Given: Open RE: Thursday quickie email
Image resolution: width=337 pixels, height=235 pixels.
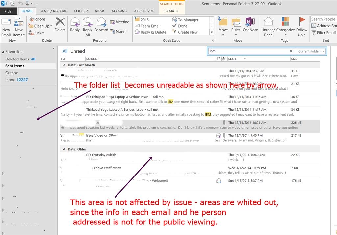Looking at the screenshot, I should [190, 157].
